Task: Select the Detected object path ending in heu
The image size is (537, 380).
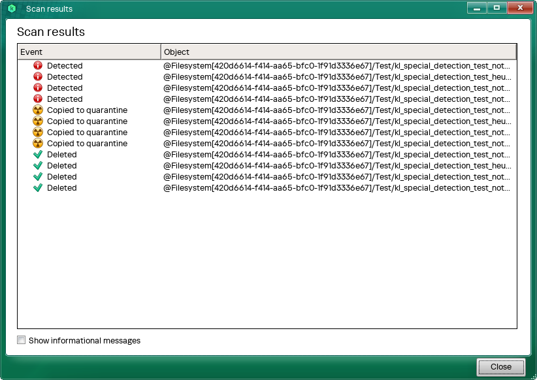Action: pos(336,77)
